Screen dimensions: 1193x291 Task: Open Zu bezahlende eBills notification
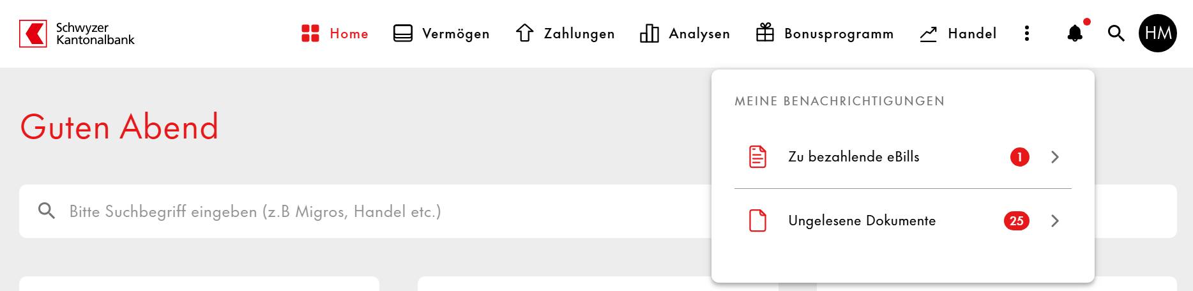903,157
